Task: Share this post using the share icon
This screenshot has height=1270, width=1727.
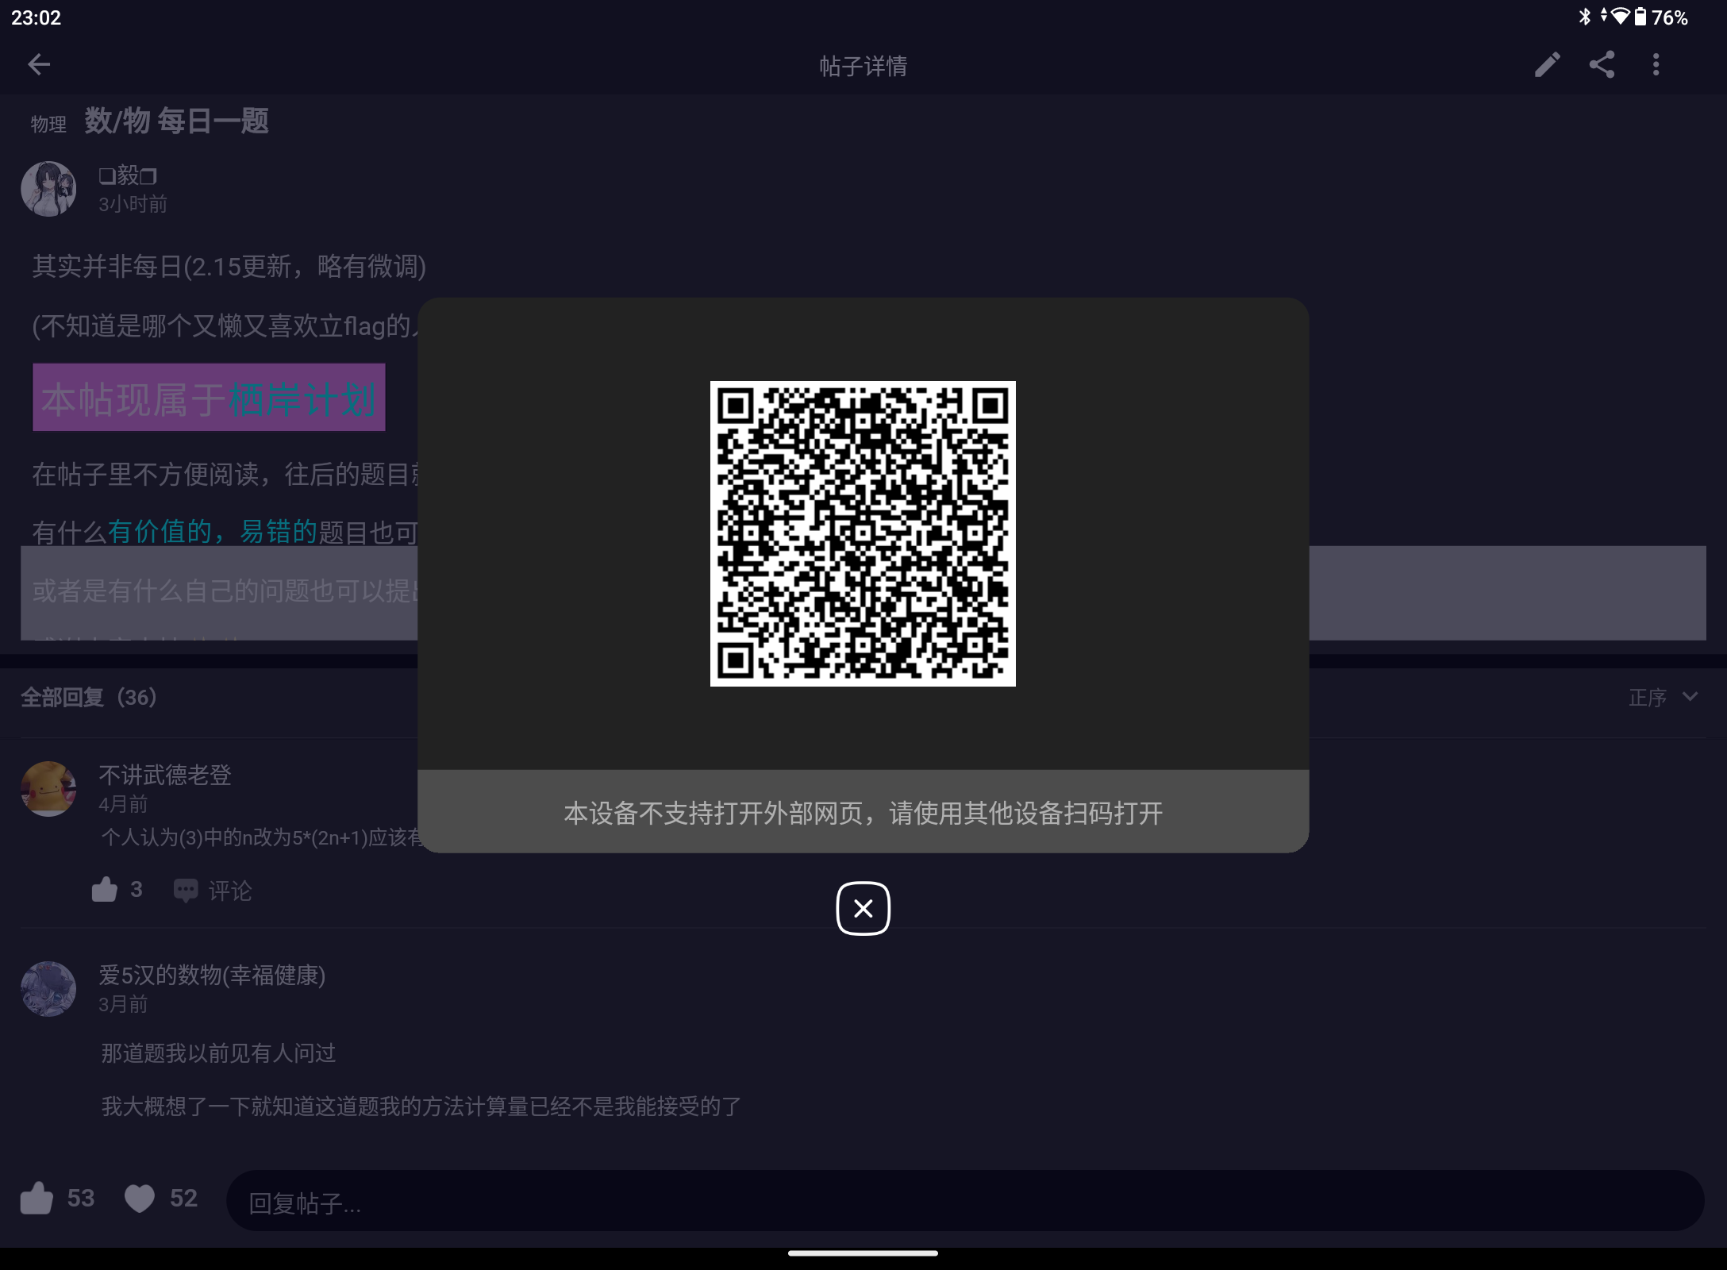Action: coord(1601,65)
